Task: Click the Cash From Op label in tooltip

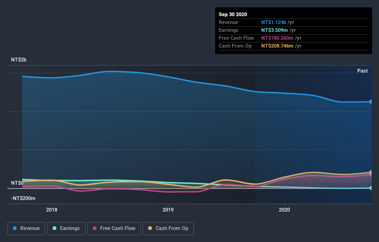Action: tap(235, 46)
